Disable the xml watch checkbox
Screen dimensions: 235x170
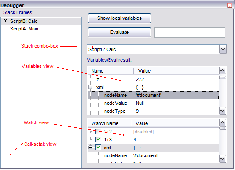pyautogui.click(x=98, y=148)
